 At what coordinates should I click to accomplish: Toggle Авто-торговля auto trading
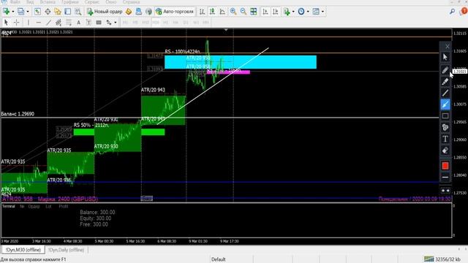[175, 12]
